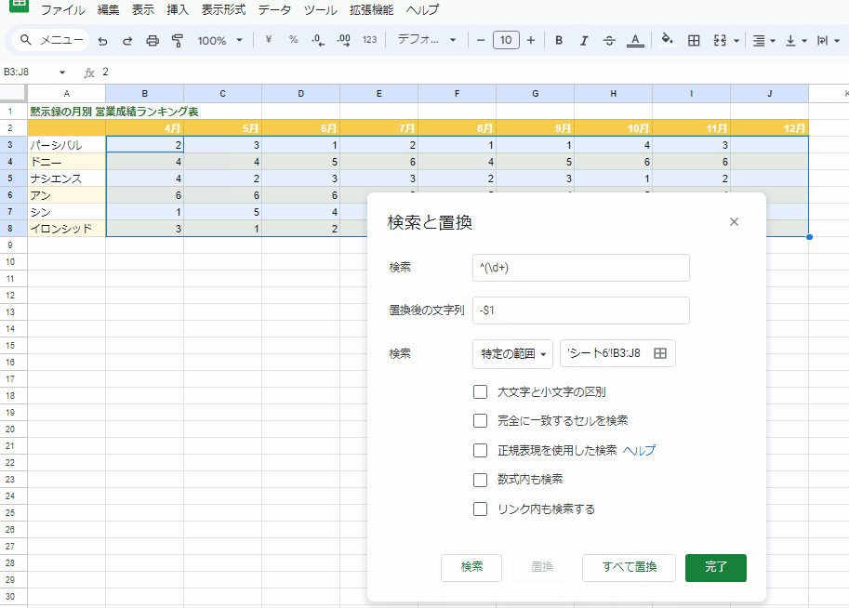Click the formula bar
Screen dimensions: 849x608
(471, 72)
